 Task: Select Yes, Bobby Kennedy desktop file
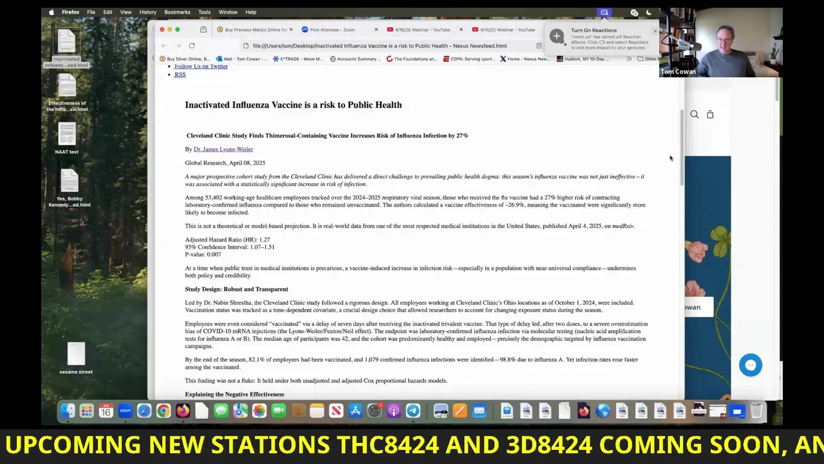click(70, 188)
